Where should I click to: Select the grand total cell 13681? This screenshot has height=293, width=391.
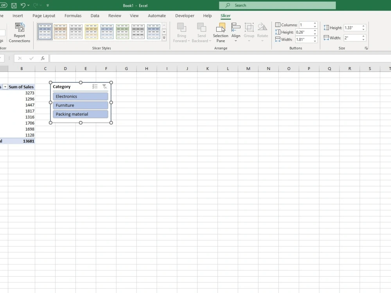pos(22,141)
